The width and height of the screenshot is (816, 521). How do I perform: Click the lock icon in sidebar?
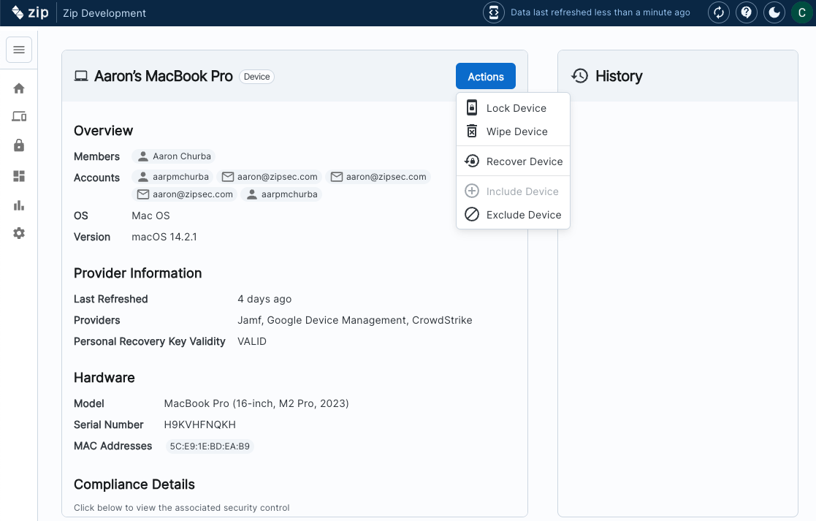click(19, 145)
